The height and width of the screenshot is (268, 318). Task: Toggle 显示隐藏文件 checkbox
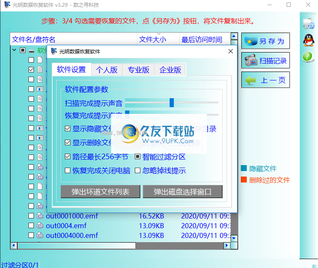pyautogui.click(x=67, y=129)
